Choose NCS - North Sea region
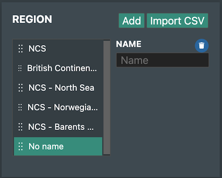 [58, 88]
